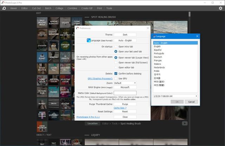Enable the 'Use GPU' checkbox
The width and height of the screenshot is (225, 146).
[x=116, y=78]
